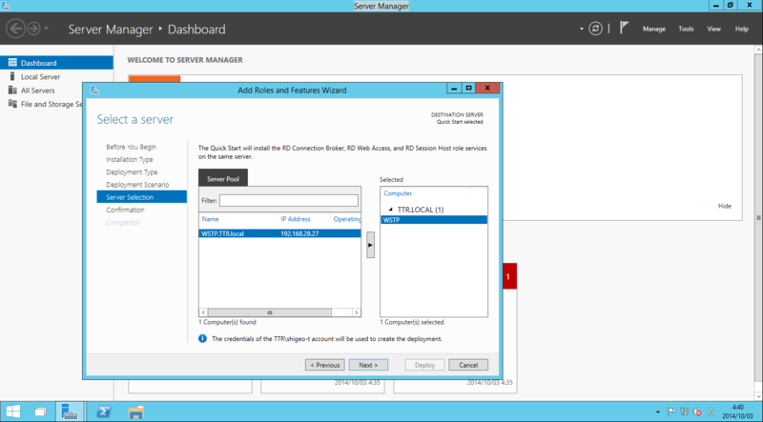Click the Dashboard grid icon
The width and height of the screenshot is (763, 422).
(12, 63)
